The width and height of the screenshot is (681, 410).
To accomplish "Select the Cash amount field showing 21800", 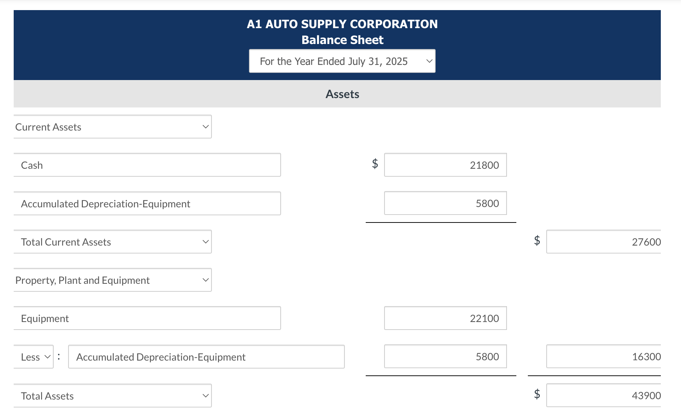I will click(445, 165).
